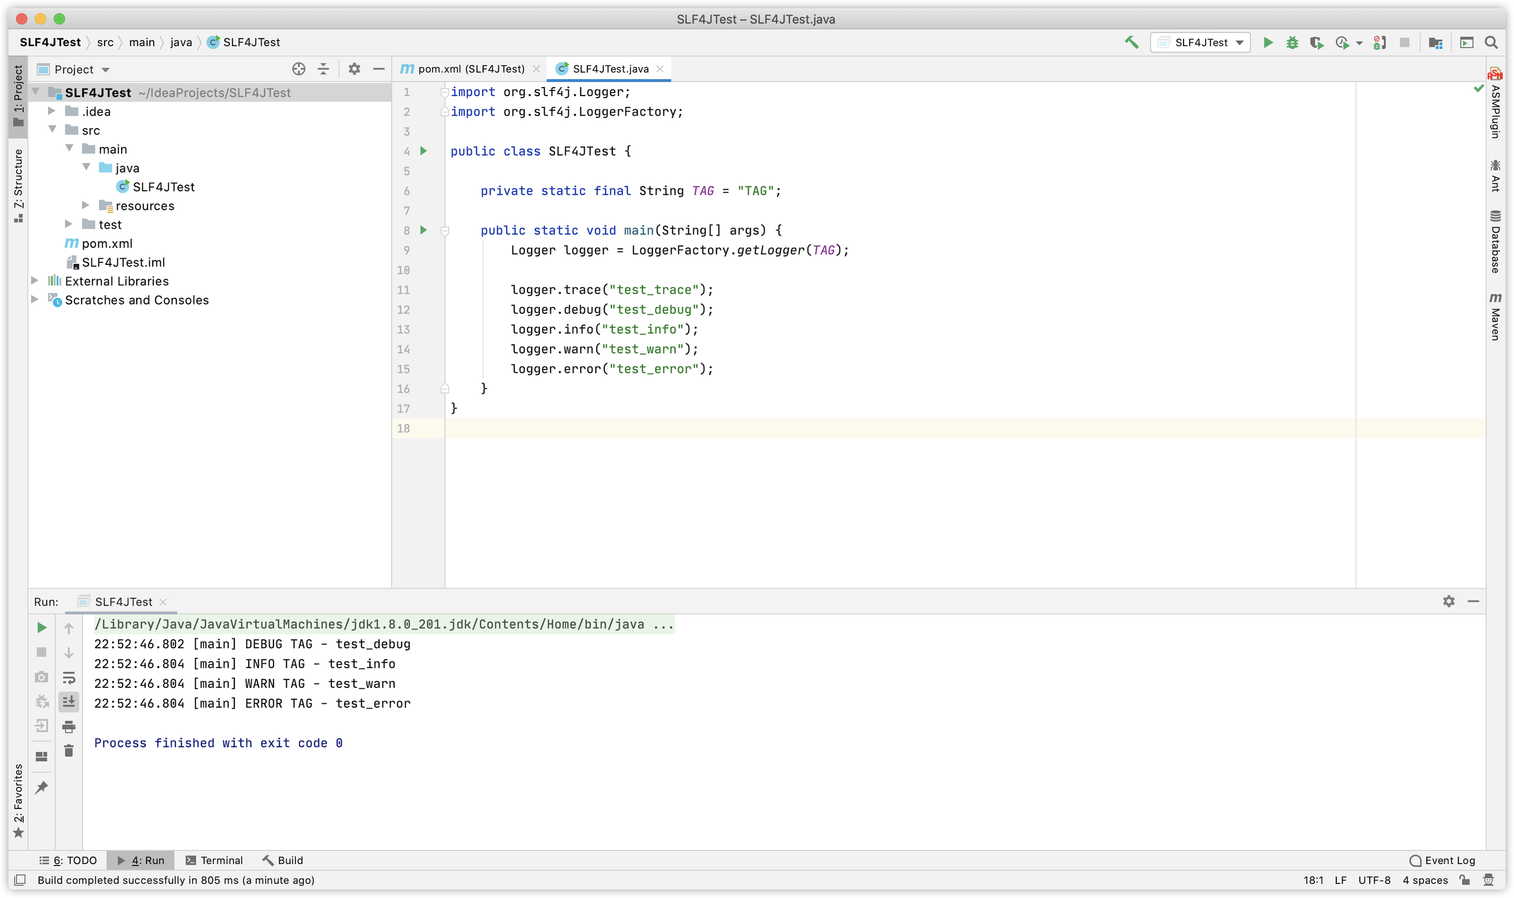Open the Maven tool window
This screenshot has height=898, width=1514.
click(1496, 315)
